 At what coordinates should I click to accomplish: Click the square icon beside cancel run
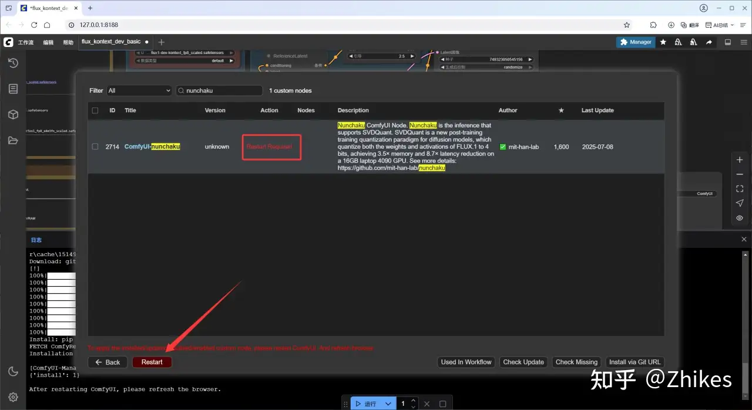pyautogui.click(x=443, y=404)
